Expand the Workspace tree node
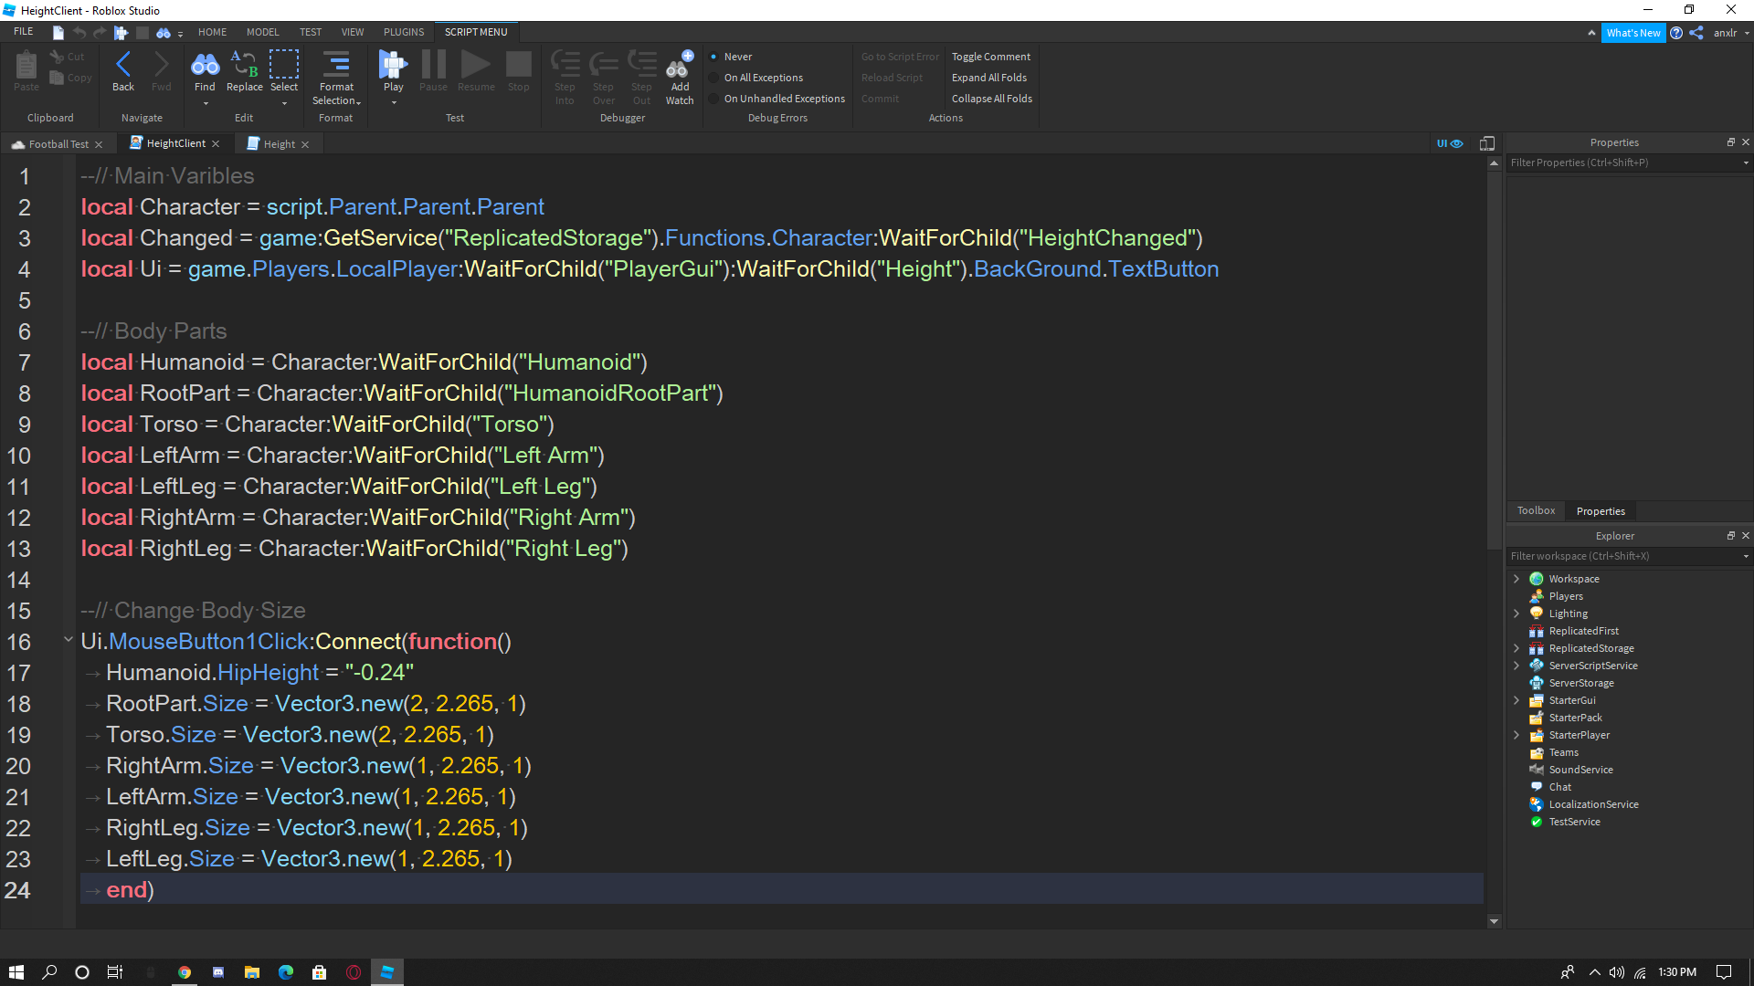 (x=1516, y=579)
